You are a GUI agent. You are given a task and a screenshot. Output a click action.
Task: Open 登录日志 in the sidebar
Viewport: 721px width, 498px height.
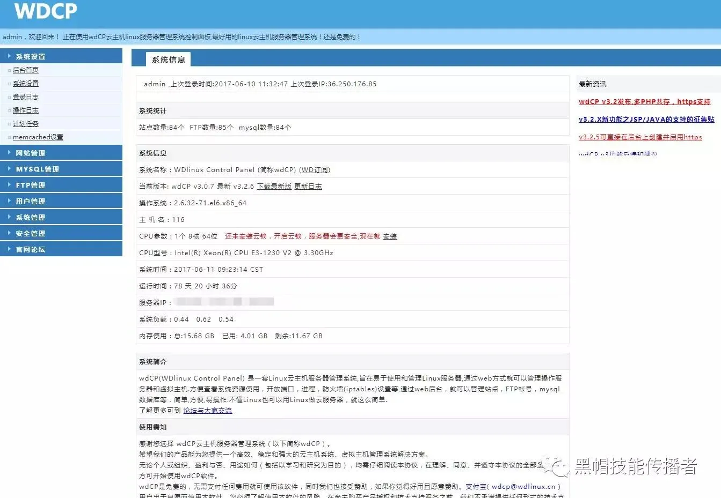pos(26,97)
